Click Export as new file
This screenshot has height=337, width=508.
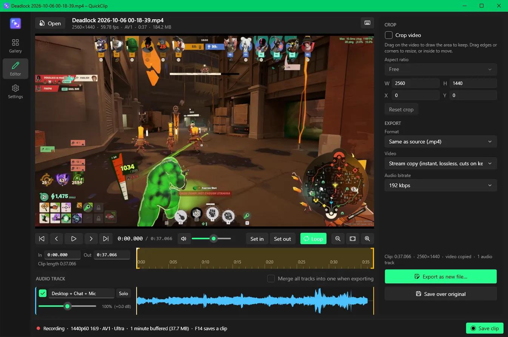pos(440,277)
